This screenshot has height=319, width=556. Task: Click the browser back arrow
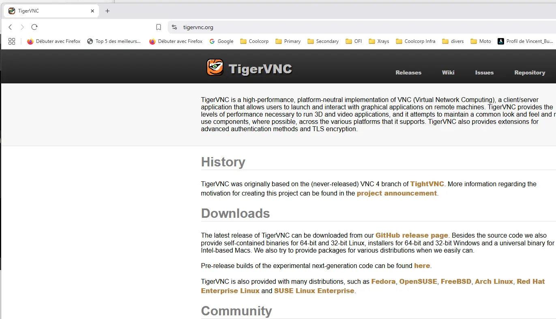point(10,27)
